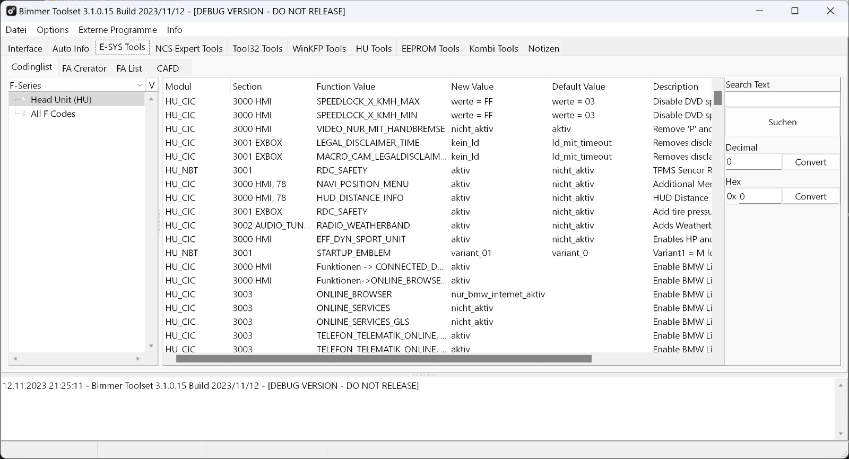Select the RADIO_WEATHERBAND entry
This screenshot has height=459, width=849.
tap(438, 226)
